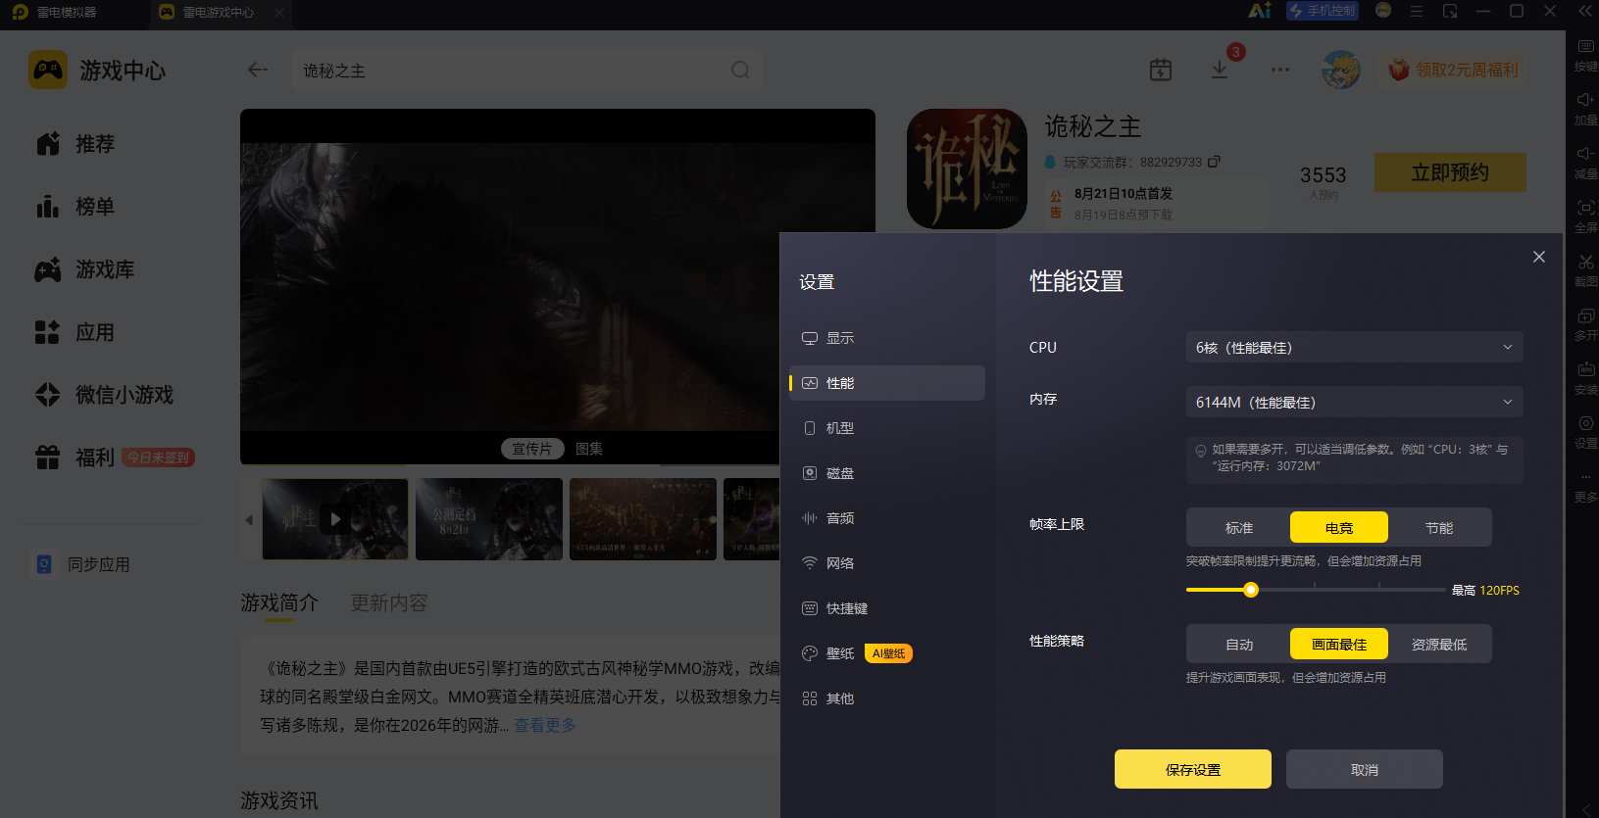Screen dimensions: 1599x818
Task: Click the 减量 volume down icon
Action: 1585,154
